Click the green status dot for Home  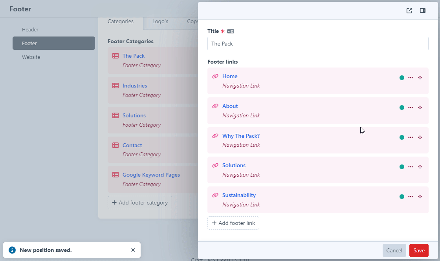[x=401, y=78]
